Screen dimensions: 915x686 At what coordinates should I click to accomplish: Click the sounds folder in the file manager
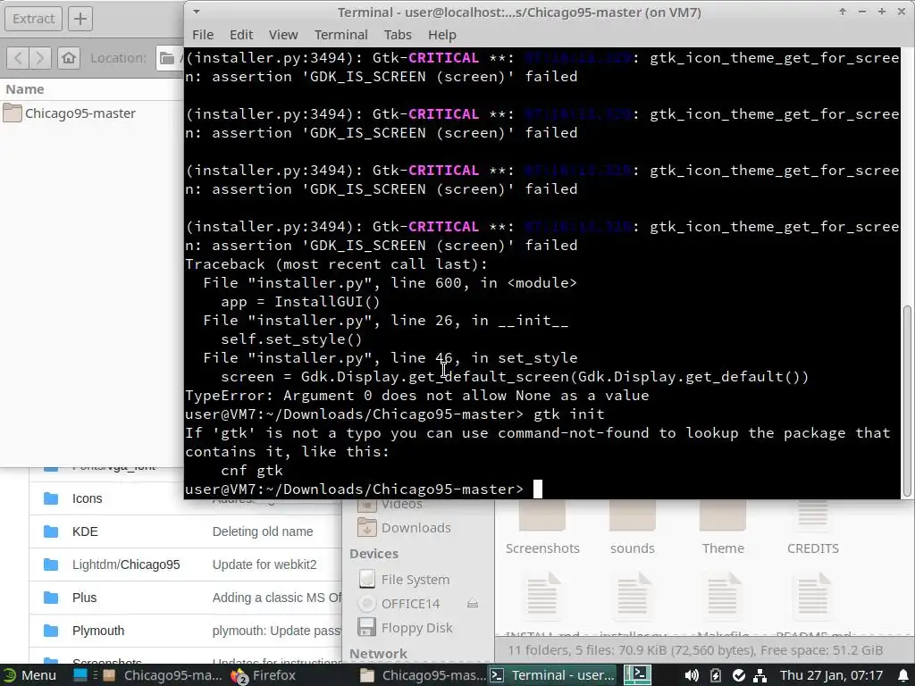(x=633, y=528)
